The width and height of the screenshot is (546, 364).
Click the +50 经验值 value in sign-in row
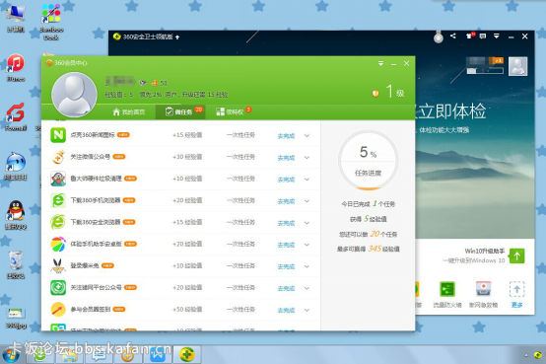[x=187, y=310]
